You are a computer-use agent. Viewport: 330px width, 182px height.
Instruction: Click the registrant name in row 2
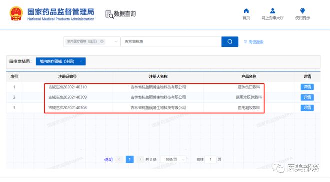(x=158, y=97)
